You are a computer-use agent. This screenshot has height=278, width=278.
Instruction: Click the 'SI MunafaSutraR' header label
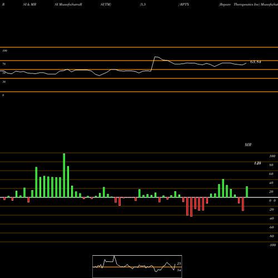[x=68, y=4]
